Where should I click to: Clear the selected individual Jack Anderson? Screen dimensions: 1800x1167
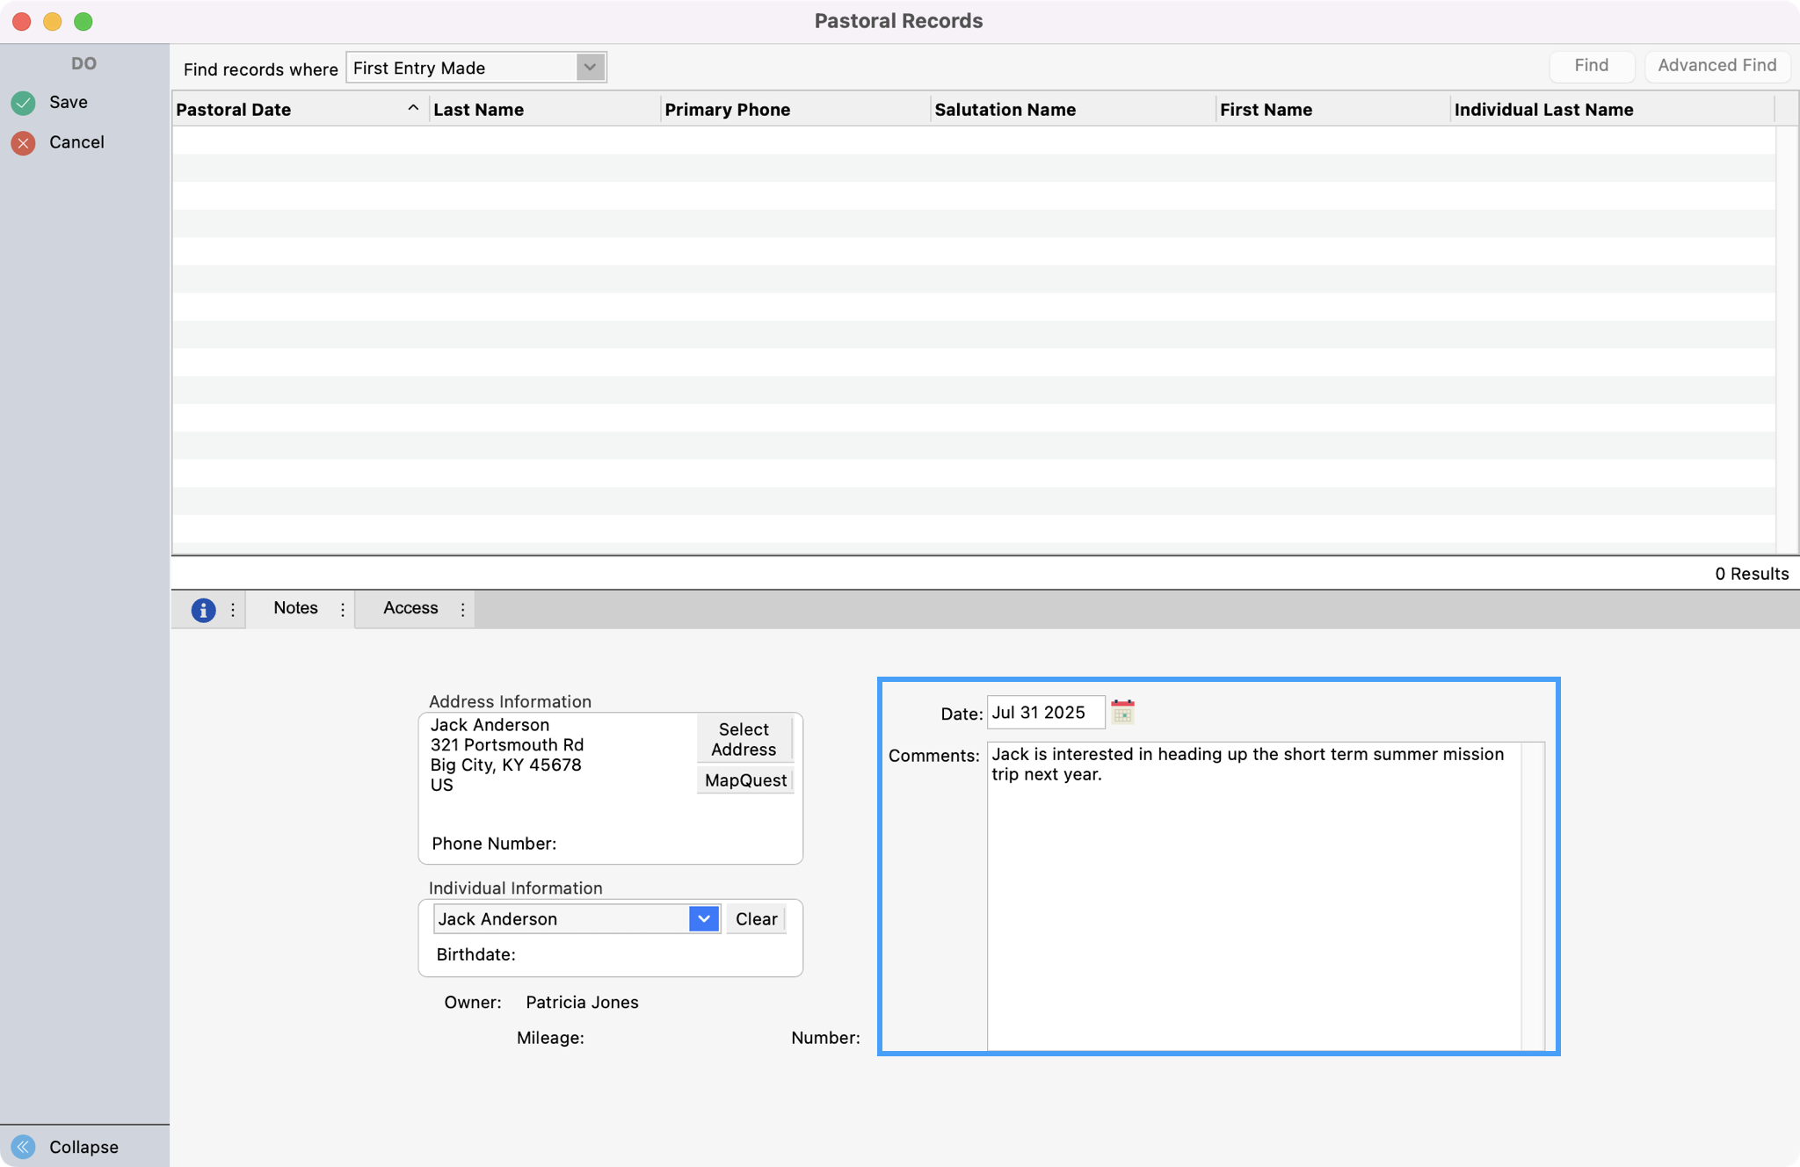point(755,918)
